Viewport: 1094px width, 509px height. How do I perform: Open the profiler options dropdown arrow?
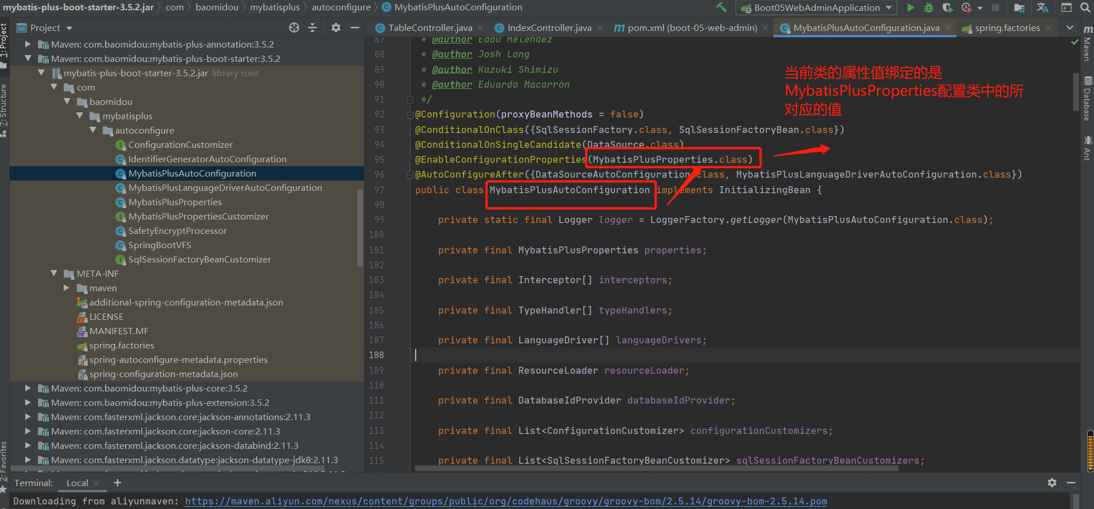[x=980, y=8]
